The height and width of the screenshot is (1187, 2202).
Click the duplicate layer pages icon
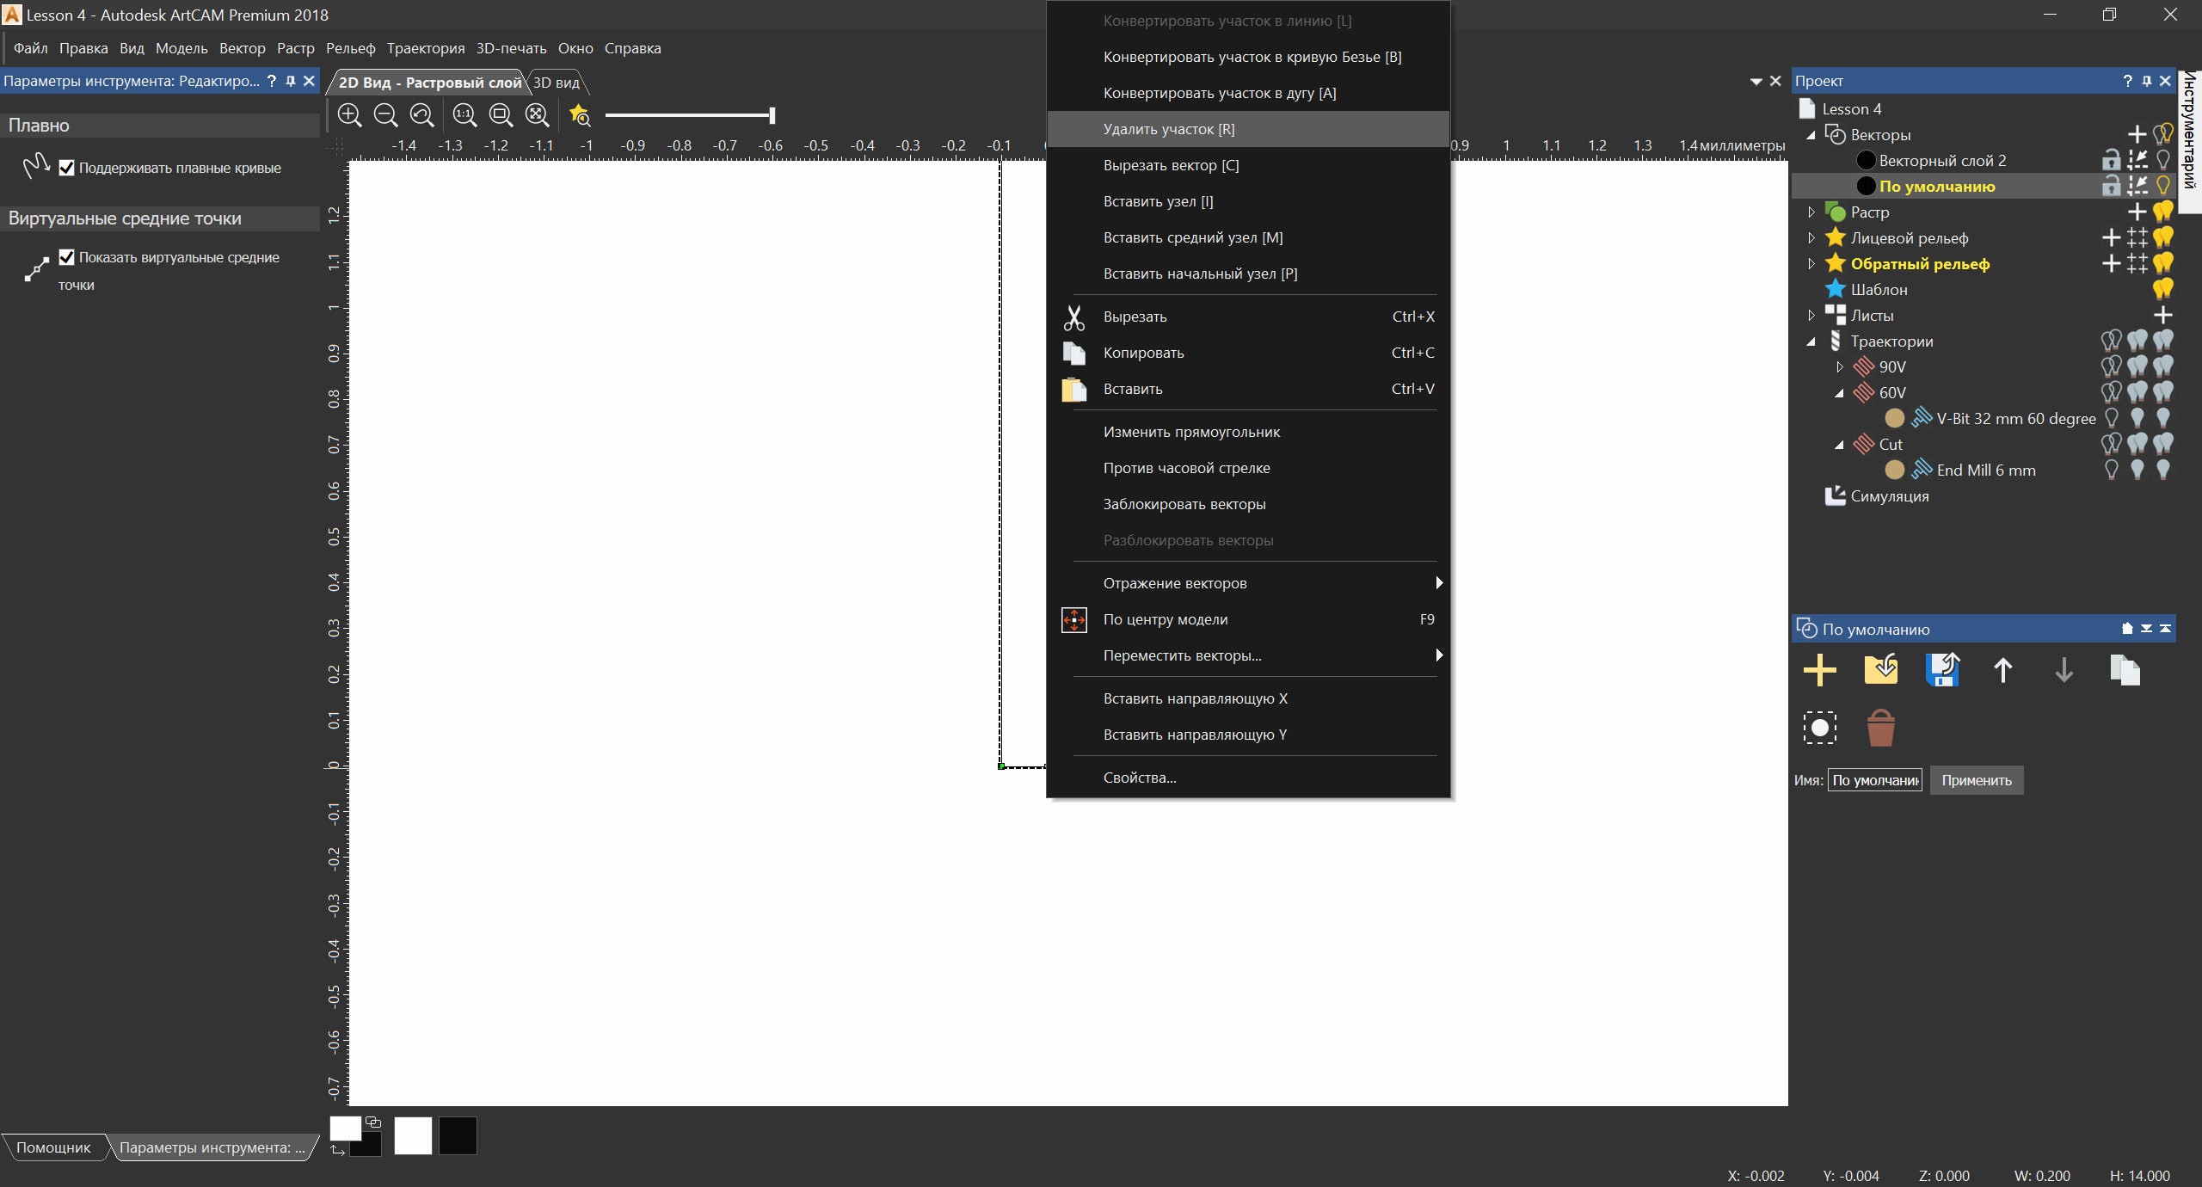pos(2125,669)
